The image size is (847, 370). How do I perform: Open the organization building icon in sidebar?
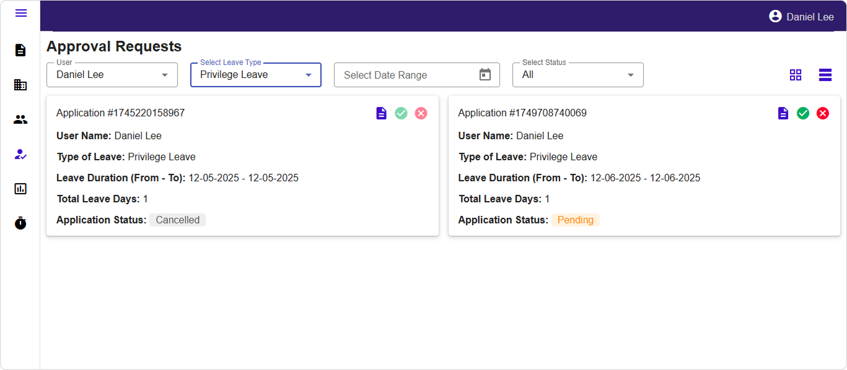pos(20,85)
